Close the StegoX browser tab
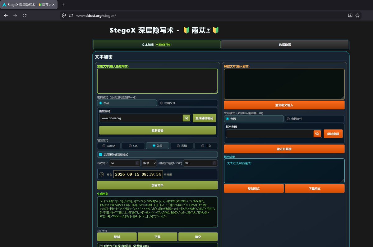 (54, 5)
